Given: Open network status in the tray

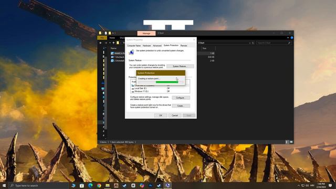Looking at the screenshot, I should (303, 185).
